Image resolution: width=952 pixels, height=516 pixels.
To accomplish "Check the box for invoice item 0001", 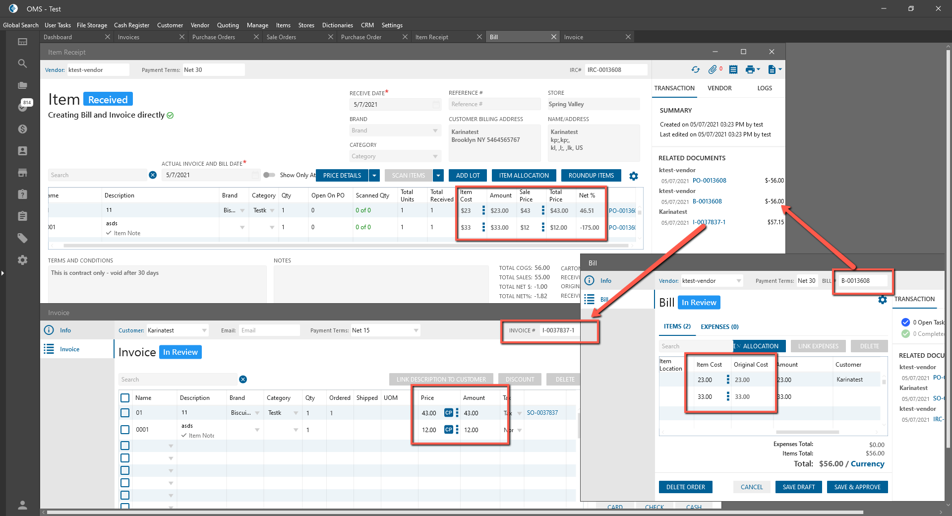I will 125,430.
